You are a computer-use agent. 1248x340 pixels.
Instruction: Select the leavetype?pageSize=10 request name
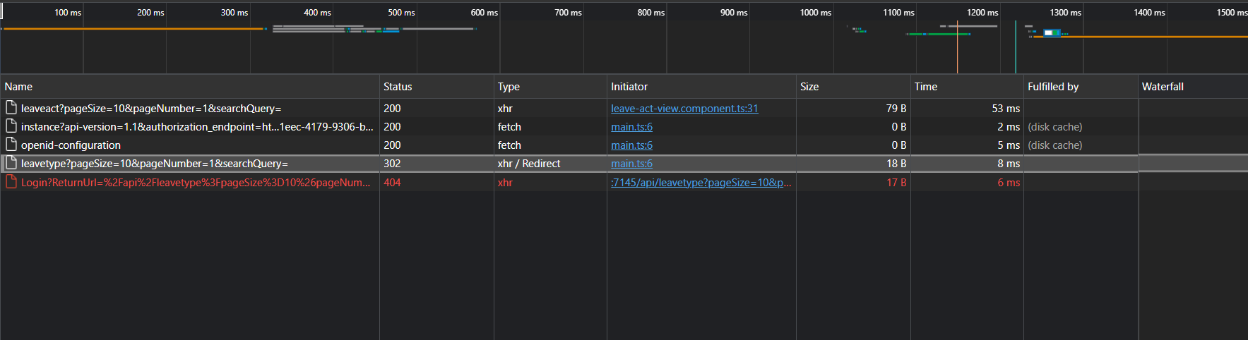click(155, 164)
